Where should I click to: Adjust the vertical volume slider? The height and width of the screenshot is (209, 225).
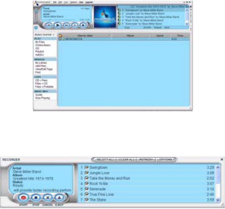pyautogui.click(x=37, y=17)
